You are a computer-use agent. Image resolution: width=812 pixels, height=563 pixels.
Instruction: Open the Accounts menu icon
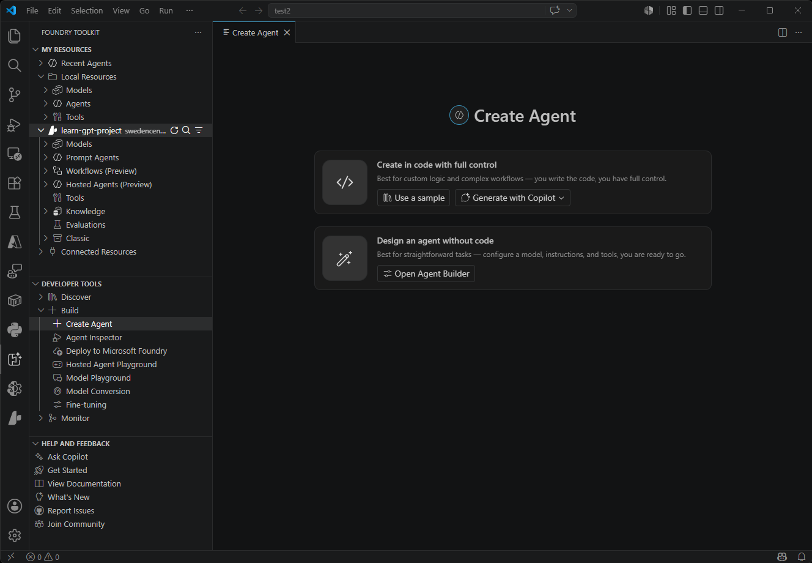(x=14, y=506)
